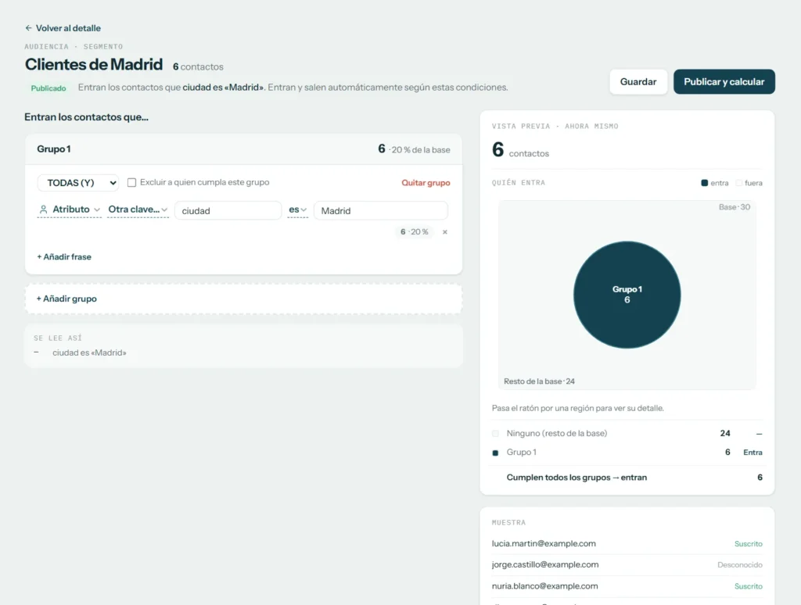Click the person icon beside Atributo

(44, 209)
